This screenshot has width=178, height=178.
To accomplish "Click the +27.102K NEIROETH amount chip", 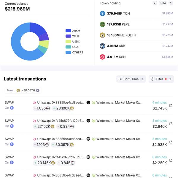I will [44, 126].
